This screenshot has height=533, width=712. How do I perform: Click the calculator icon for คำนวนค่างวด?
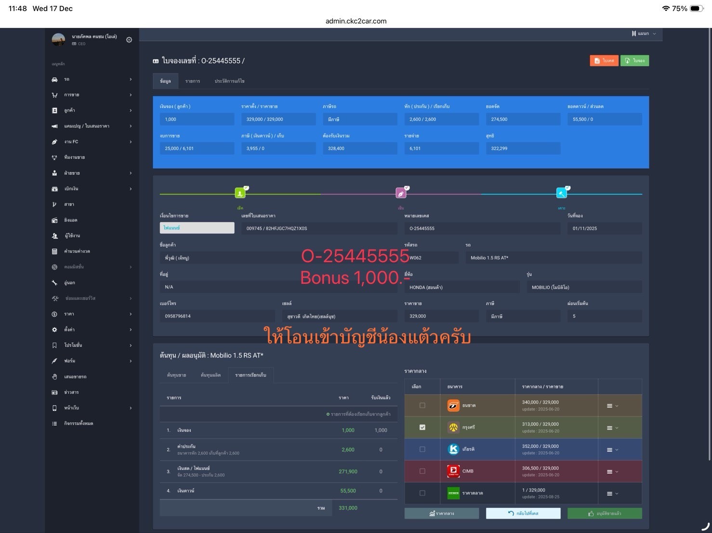pyautogui.click(x=54, y=251)
